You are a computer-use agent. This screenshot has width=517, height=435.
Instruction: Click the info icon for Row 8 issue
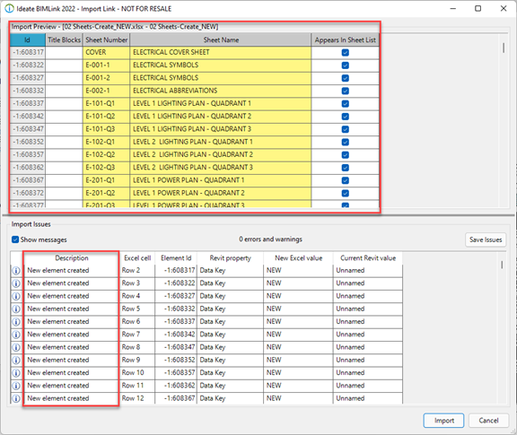pos(16,347)
